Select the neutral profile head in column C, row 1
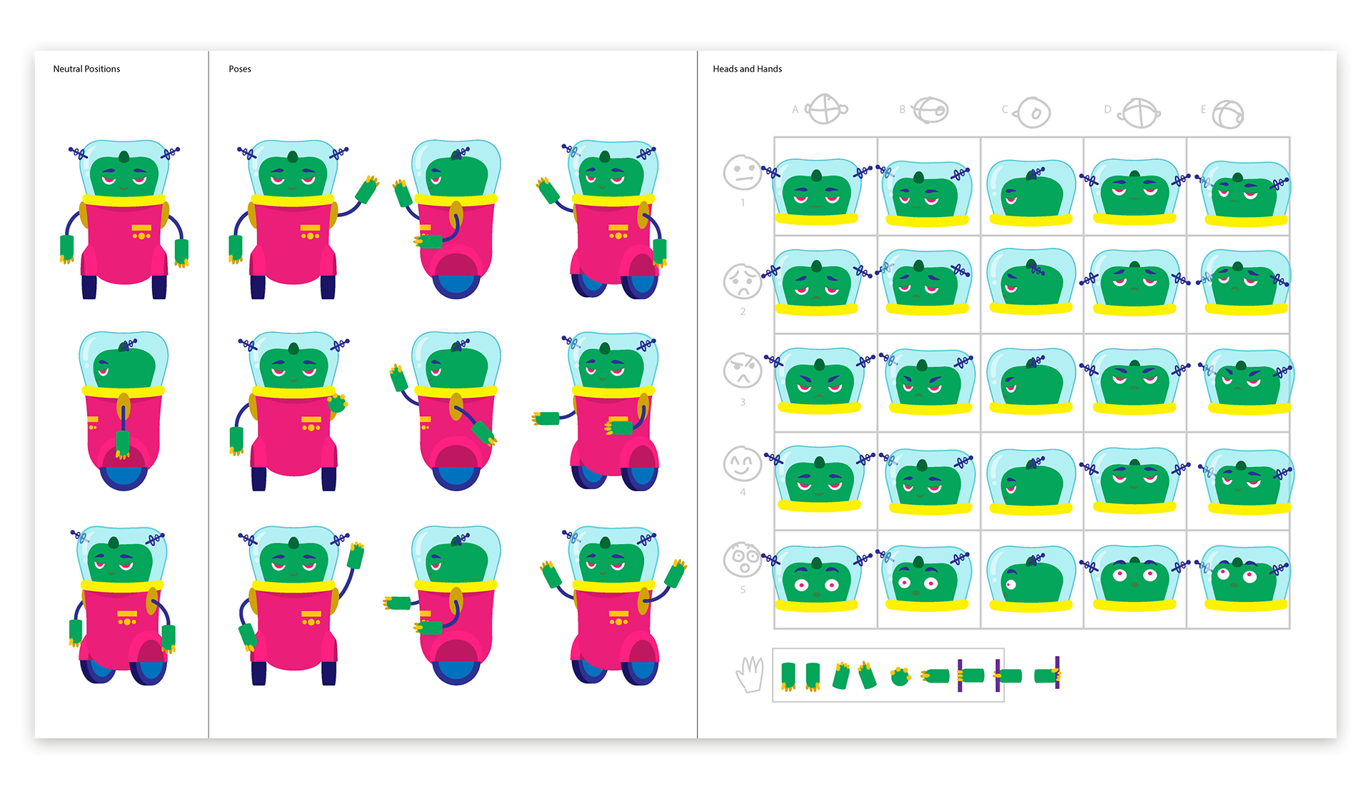 coord(1031,192)
